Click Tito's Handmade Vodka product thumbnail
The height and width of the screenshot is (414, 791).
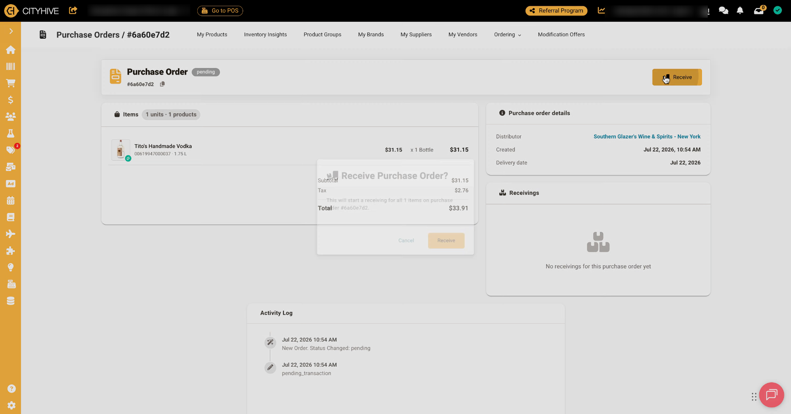click(121, 150)
